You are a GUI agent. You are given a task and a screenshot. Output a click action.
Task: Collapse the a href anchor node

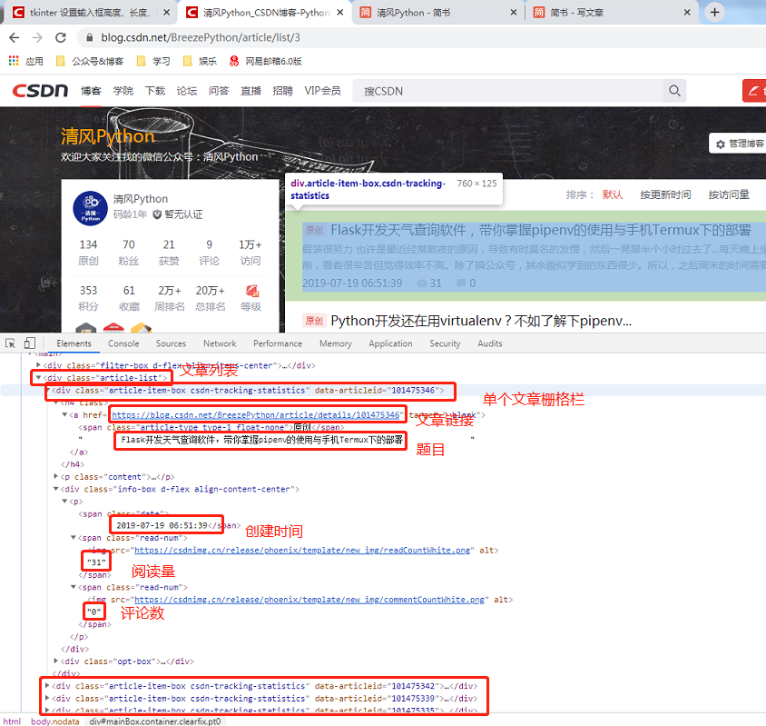[x=64, y=415]
